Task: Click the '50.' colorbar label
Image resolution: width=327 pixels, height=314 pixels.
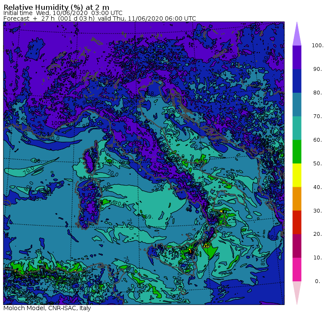Action: pyautogui.click(x=318, y=164)
